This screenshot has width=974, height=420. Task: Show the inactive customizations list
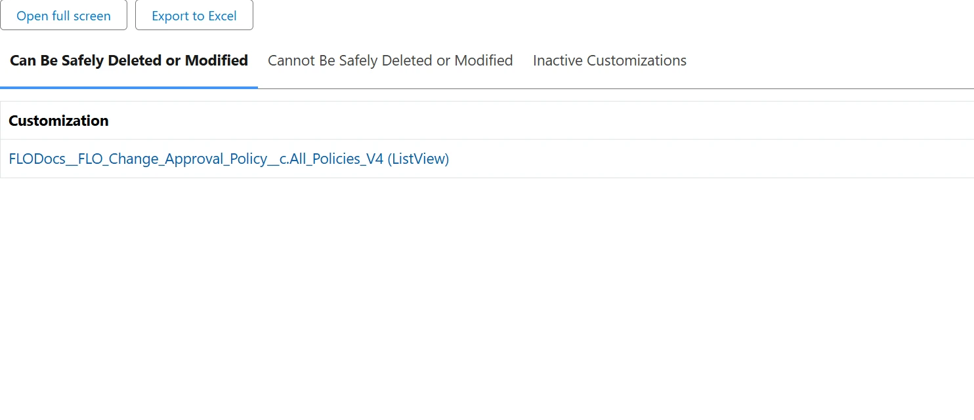click(x=609, y=60)
